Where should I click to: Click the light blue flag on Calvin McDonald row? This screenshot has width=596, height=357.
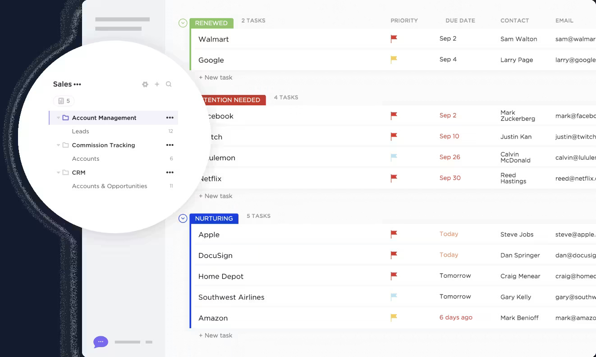pyautogui.click(x=394, y=158)
